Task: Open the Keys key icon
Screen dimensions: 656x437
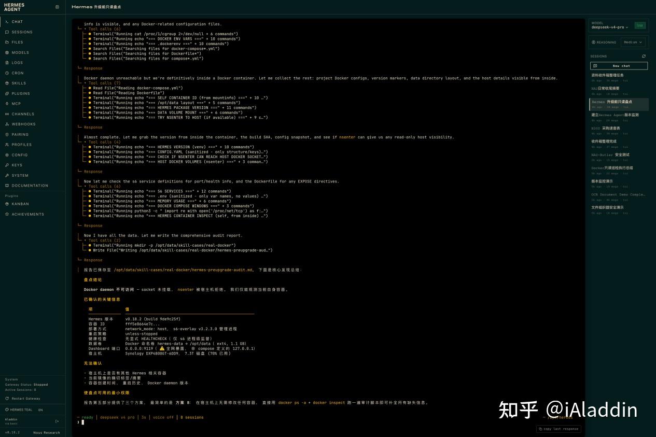Action: 7,165
